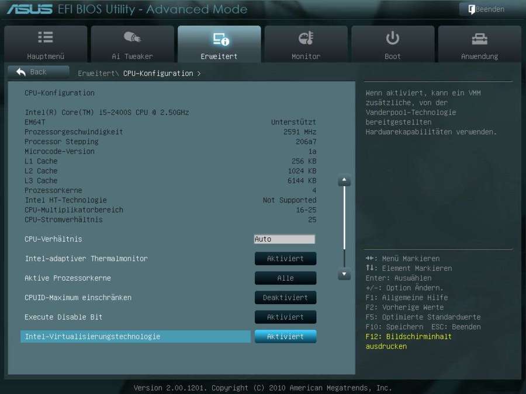526x394 pixels.
Task: Click the Processor Stepping row
Action: tap(171, 142)
